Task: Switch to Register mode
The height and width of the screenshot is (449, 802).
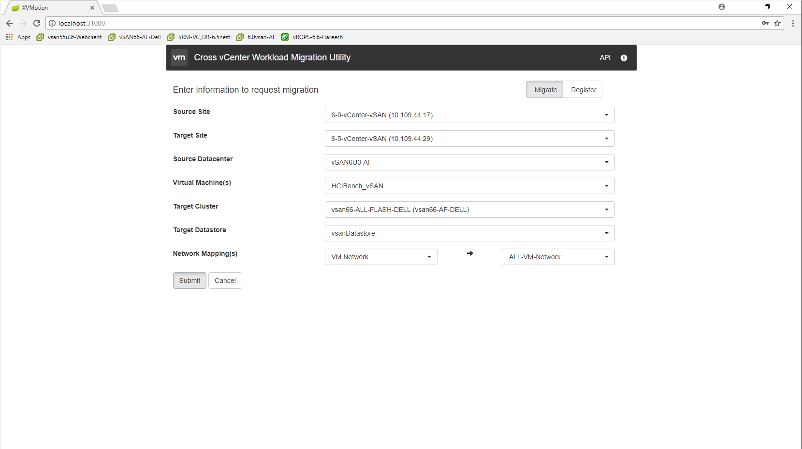Action: point(583,90)
